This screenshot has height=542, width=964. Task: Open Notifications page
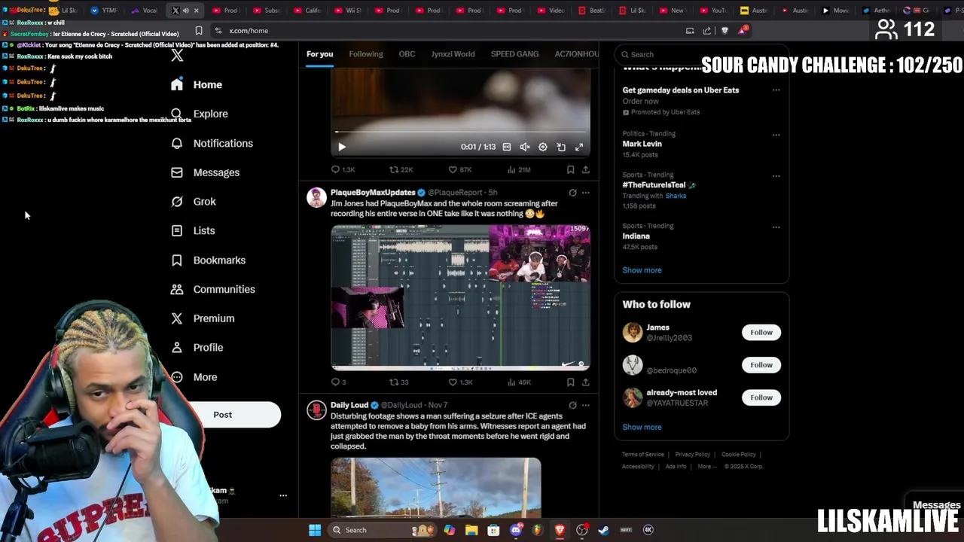[x=212, y=143]
